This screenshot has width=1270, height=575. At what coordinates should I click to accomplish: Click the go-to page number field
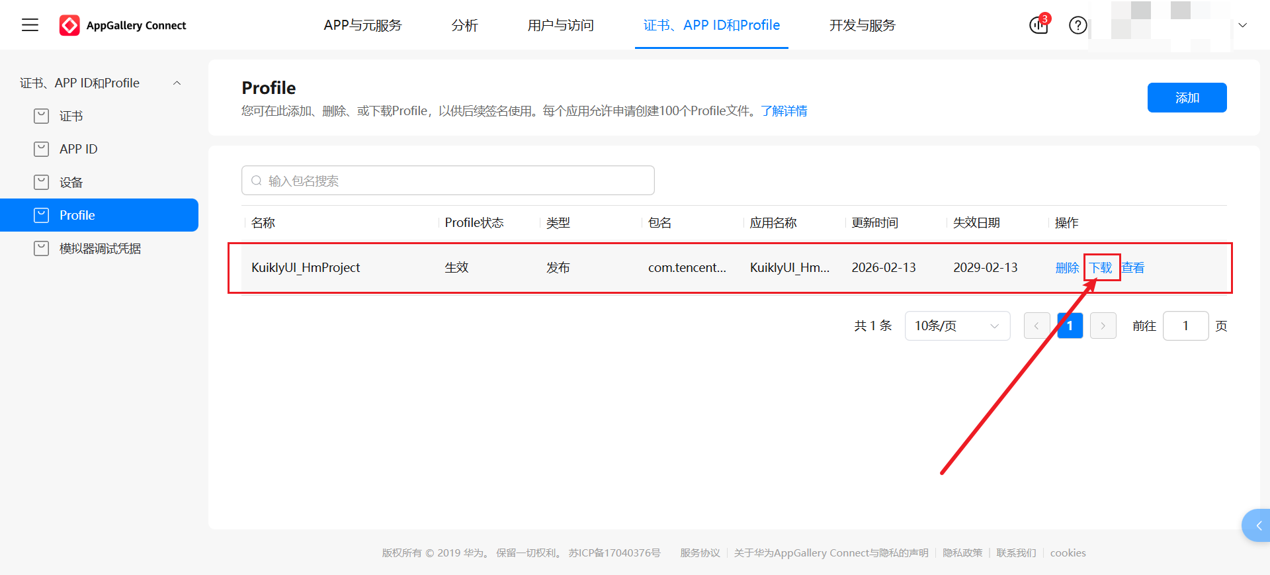coord(1185,326)
